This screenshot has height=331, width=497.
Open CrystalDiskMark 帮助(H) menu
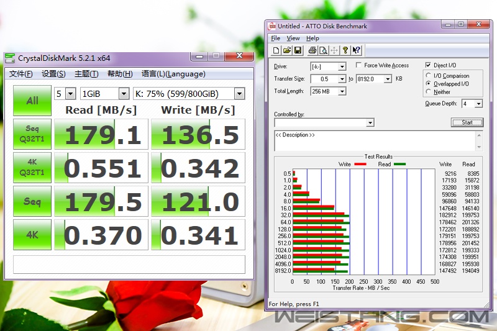pos(120,74)
